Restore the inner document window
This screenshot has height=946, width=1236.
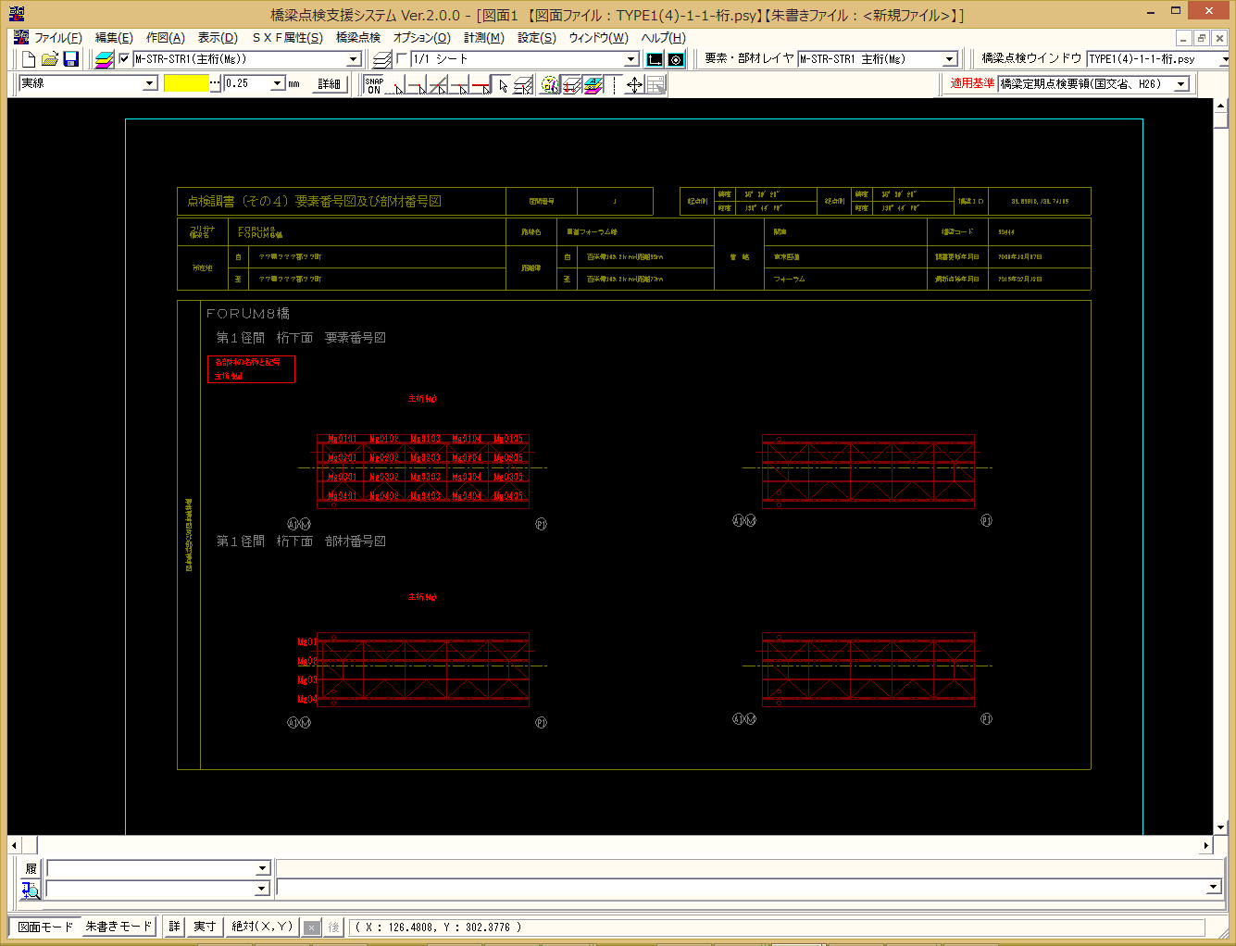tap(1202, 38)
